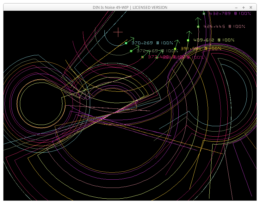Minimize the DIN Is Noise window

pos(236,7)
